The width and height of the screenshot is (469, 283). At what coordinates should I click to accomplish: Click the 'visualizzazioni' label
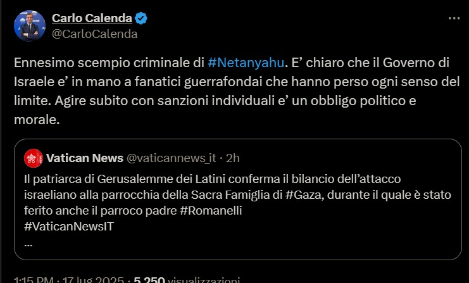(204, 279)
